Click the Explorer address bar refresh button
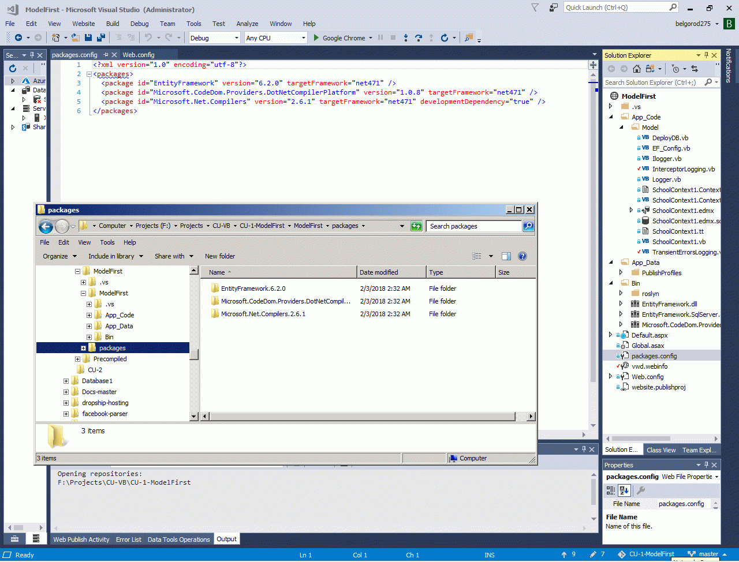 pyautogui.click(x=416, y=226)
